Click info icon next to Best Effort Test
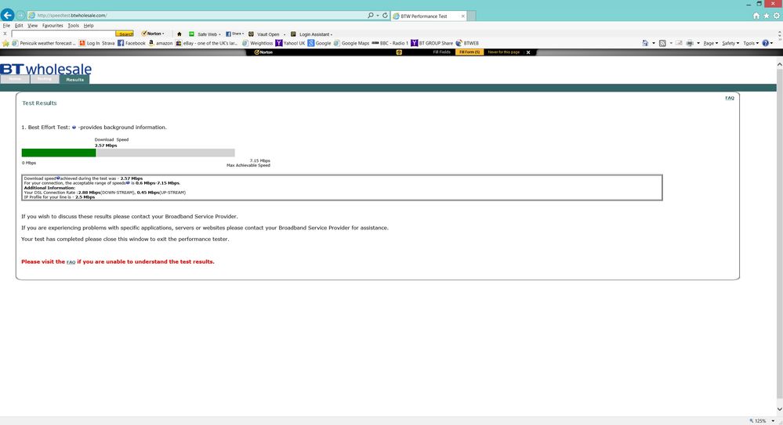Screen dimensions: 783x425 click(74, 128)
